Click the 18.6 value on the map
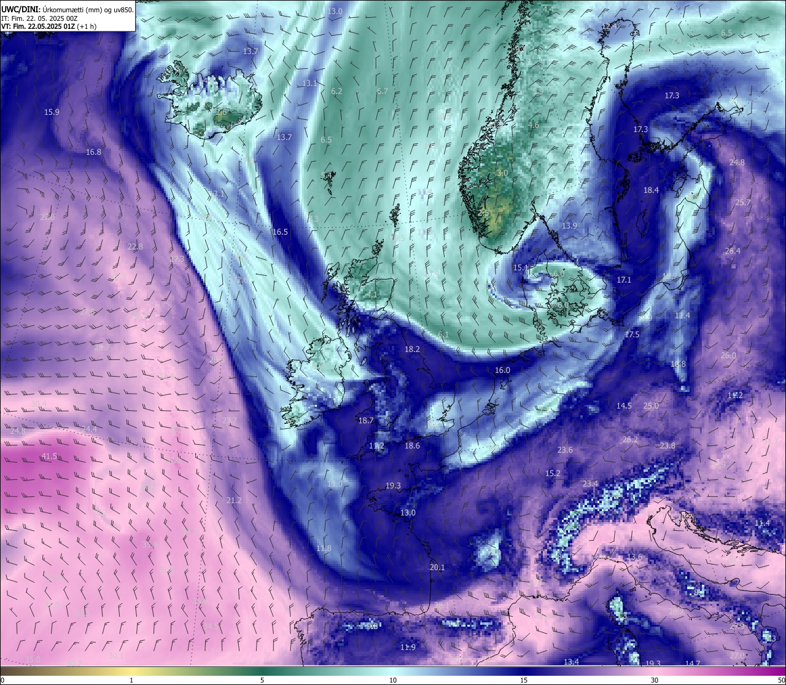This screenshot has height=685, width=786. click(412, 446)
